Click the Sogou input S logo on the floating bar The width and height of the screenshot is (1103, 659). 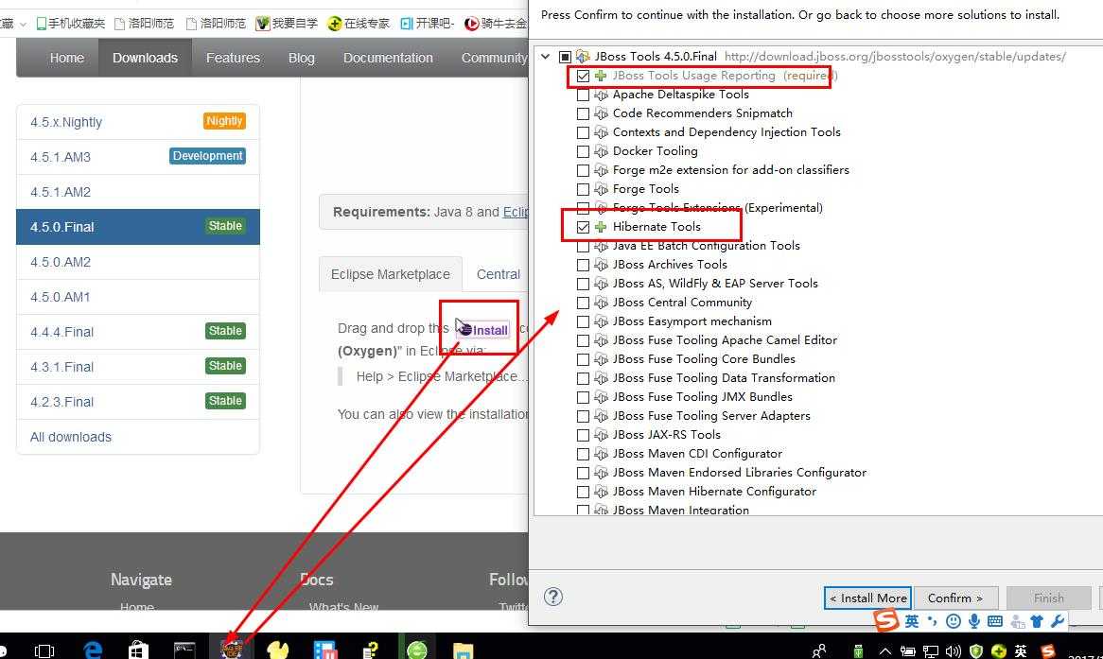886,619
